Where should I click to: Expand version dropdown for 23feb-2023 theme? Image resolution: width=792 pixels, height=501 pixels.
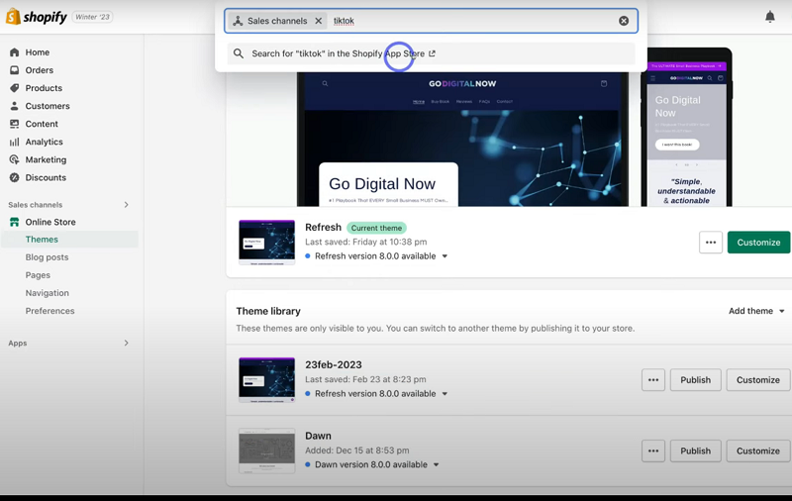click(x=445, y=393)
